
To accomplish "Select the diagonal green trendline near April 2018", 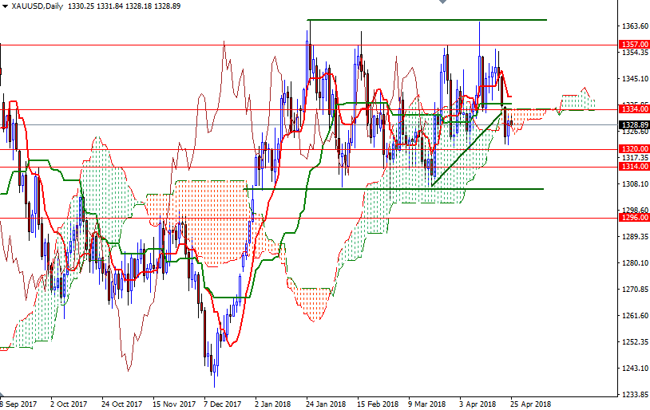I will (x=467, y=150).
